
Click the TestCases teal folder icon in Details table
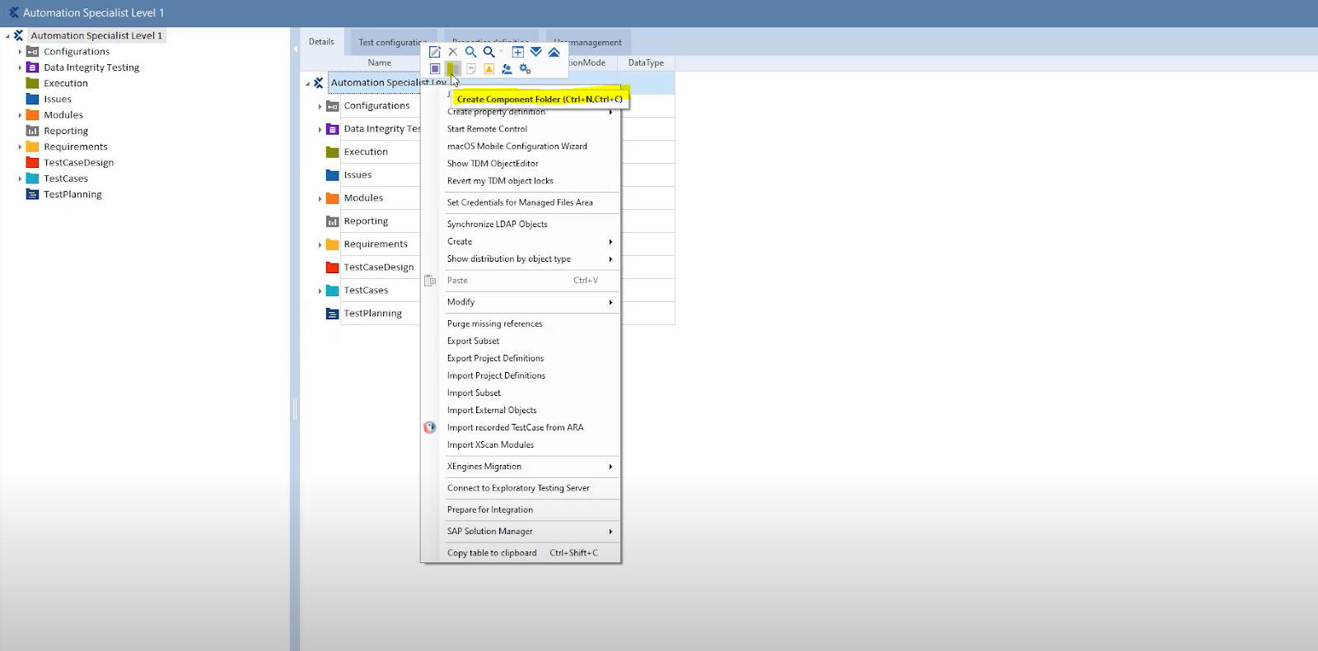[333, 291]
